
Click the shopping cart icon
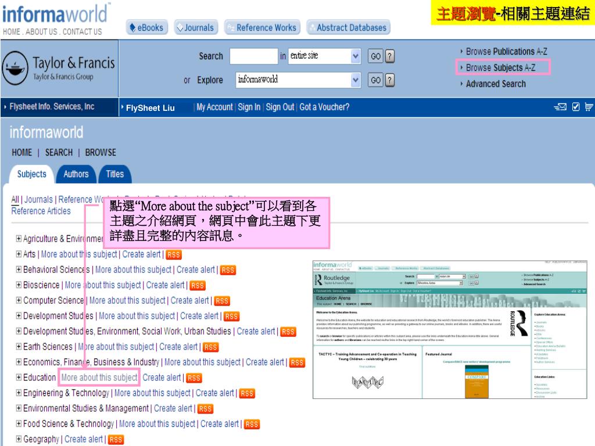[589, 107]
